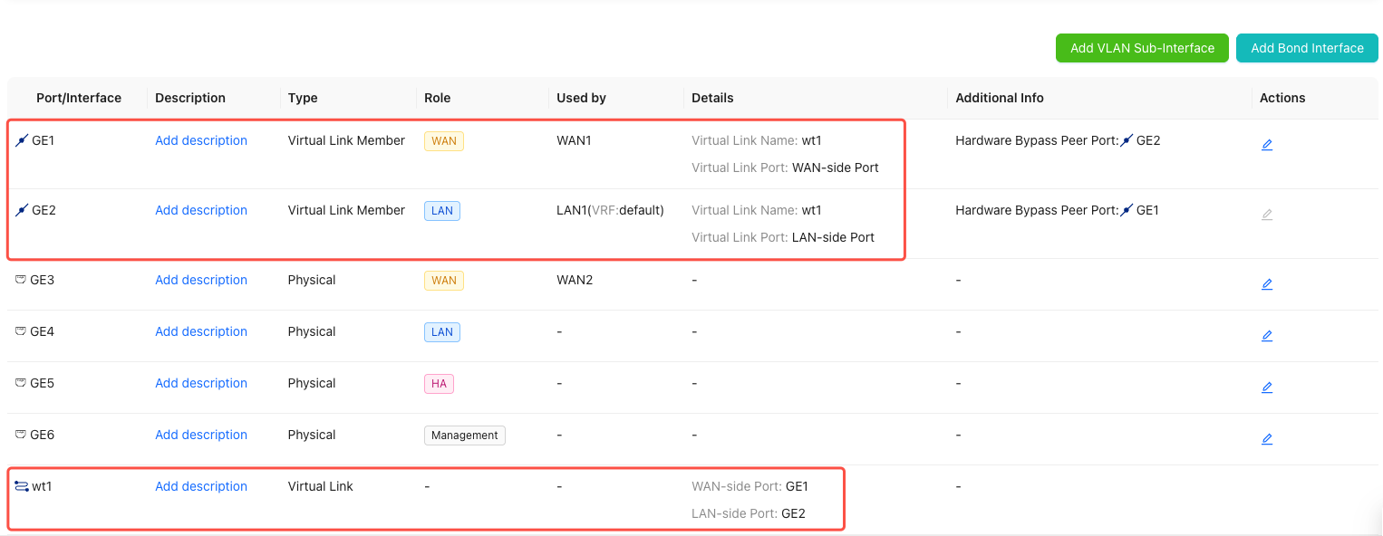Click Physical type in GE6 row

[x=312, y=435]
